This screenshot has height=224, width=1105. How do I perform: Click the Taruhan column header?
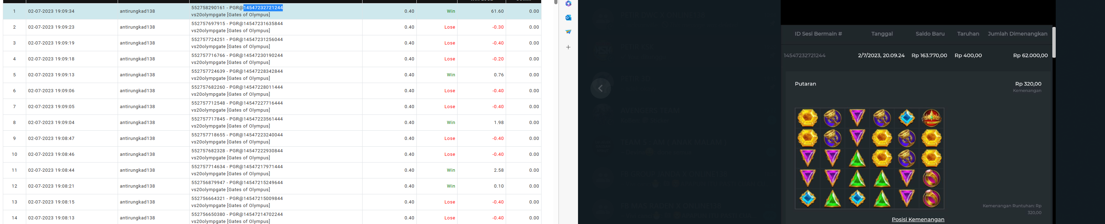(968, 34)
